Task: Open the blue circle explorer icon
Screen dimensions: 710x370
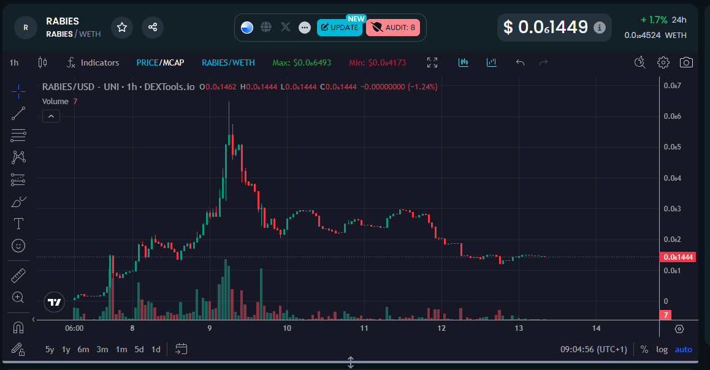Action: coord(246,28)
